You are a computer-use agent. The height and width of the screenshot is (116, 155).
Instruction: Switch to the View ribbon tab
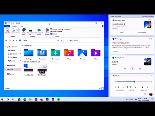click(x=22, y=26)
